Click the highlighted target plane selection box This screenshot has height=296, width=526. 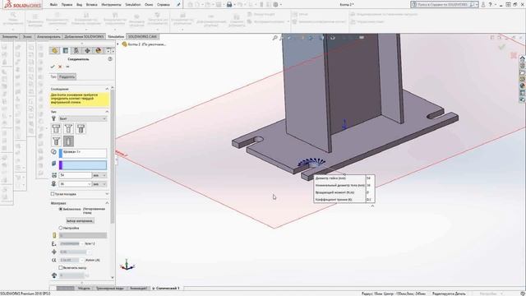click(x=83, y=164)
